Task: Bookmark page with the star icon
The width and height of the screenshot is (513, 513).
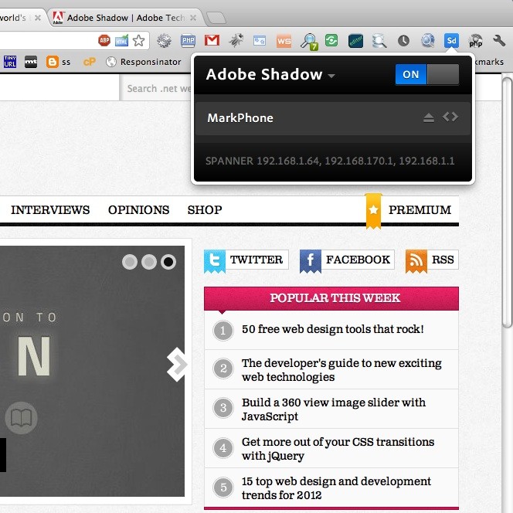Action: click(139, 41)
